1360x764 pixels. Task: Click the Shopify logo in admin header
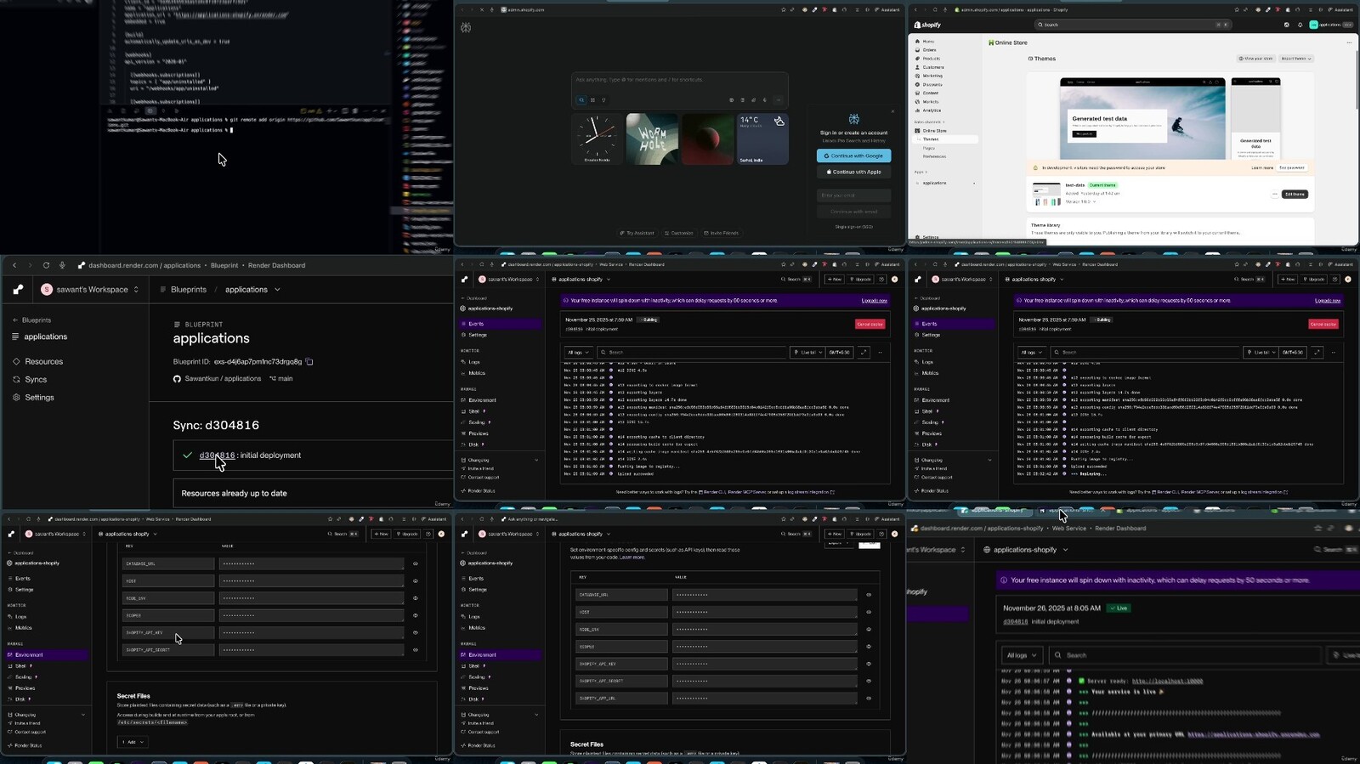point(927,25)
